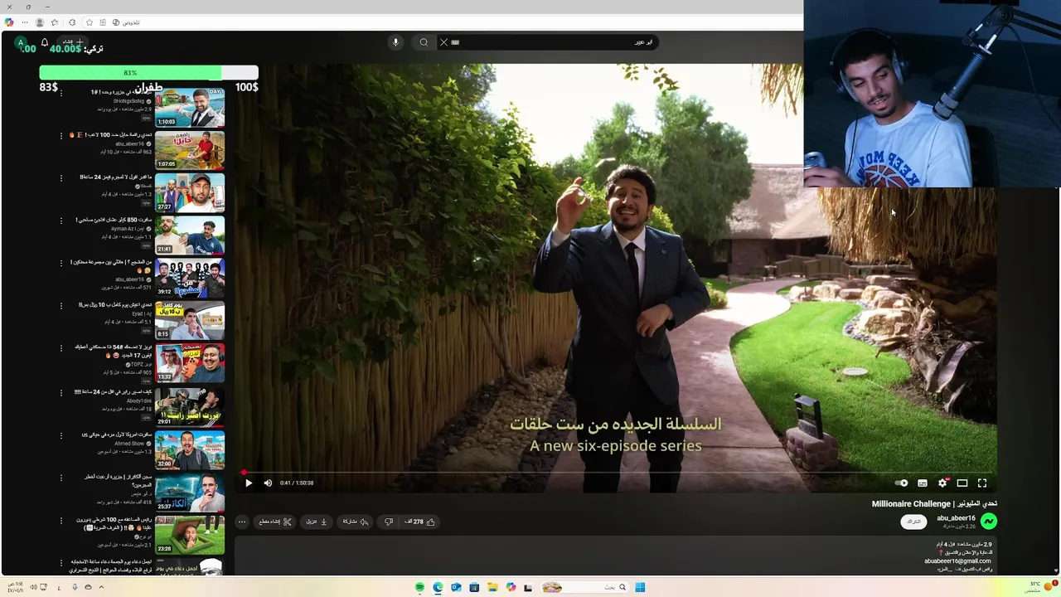Toggle subtitles in the video player
Screen dimensions: 1061x597
pos(923,483)
